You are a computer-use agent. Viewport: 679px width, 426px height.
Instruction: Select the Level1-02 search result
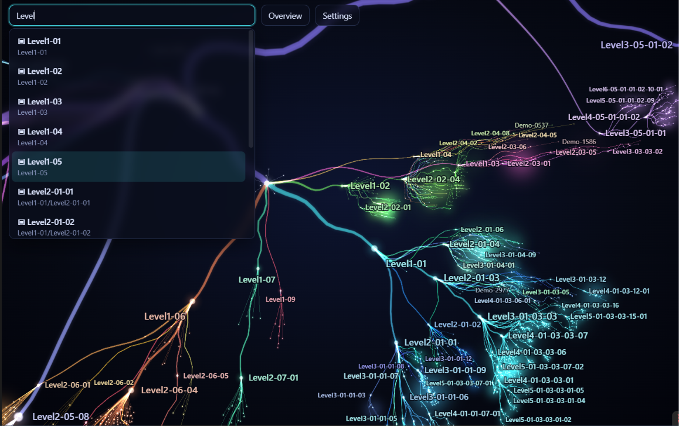click(x=128, y=76)
